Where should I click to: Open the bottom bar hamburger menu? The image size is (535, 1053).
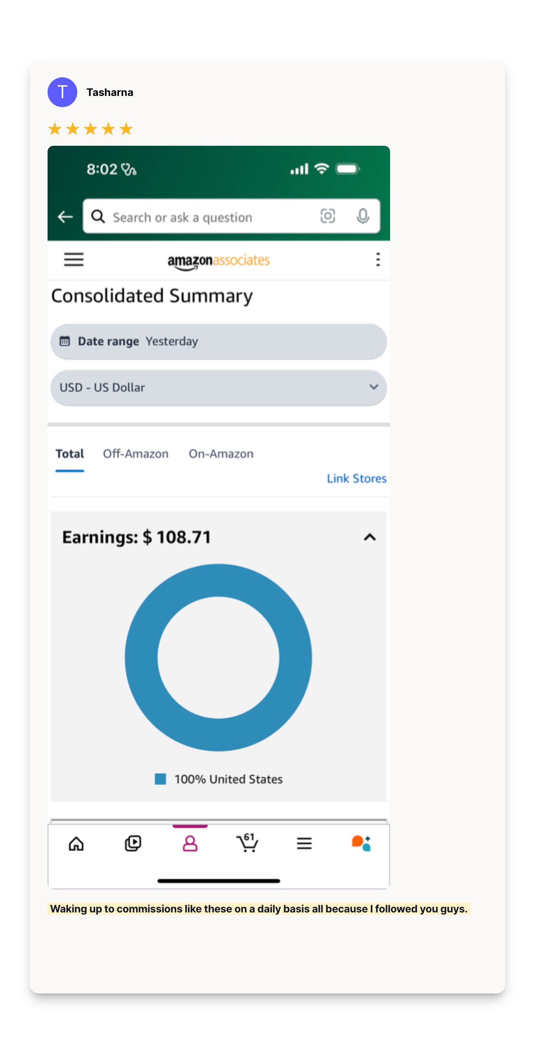tap(304, 843)
